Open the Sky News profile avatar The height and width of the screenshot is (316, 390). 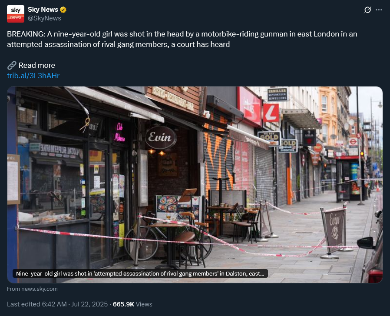coord(16,14)
